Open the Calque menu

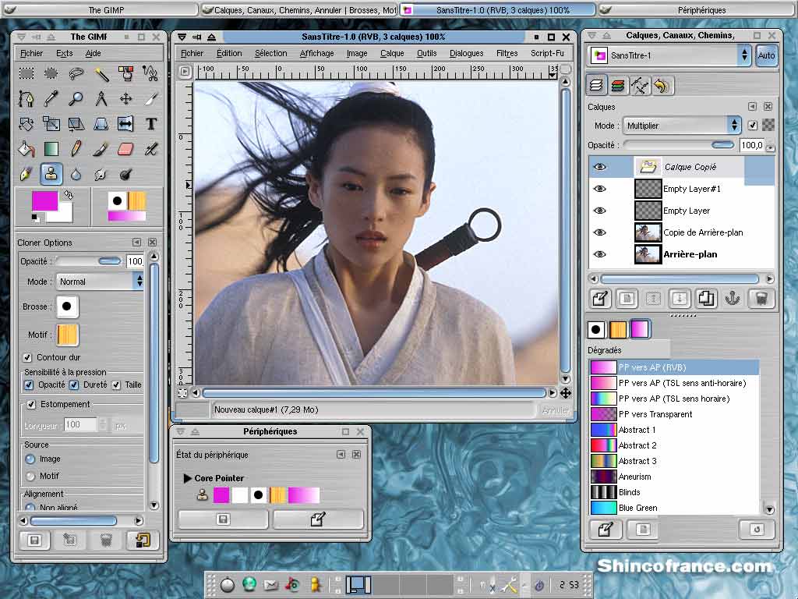(392, 53)
